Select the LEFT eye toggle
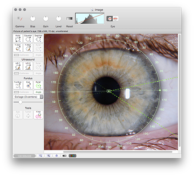Viewport: 194px width, 176px height. (110, 19)
